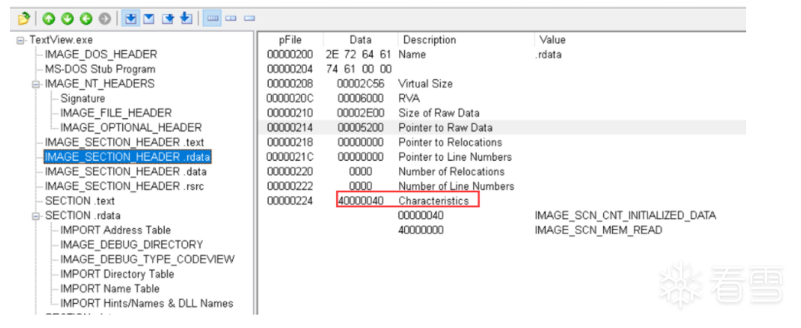The image size is (801, 328).
Task: Select the four-segment data width icon
Action: 212,19
